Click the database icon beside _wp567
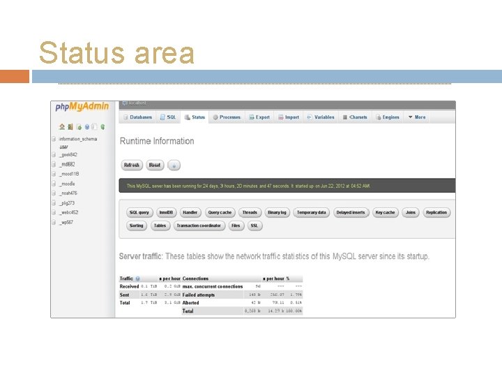 [x=54, y=222]
